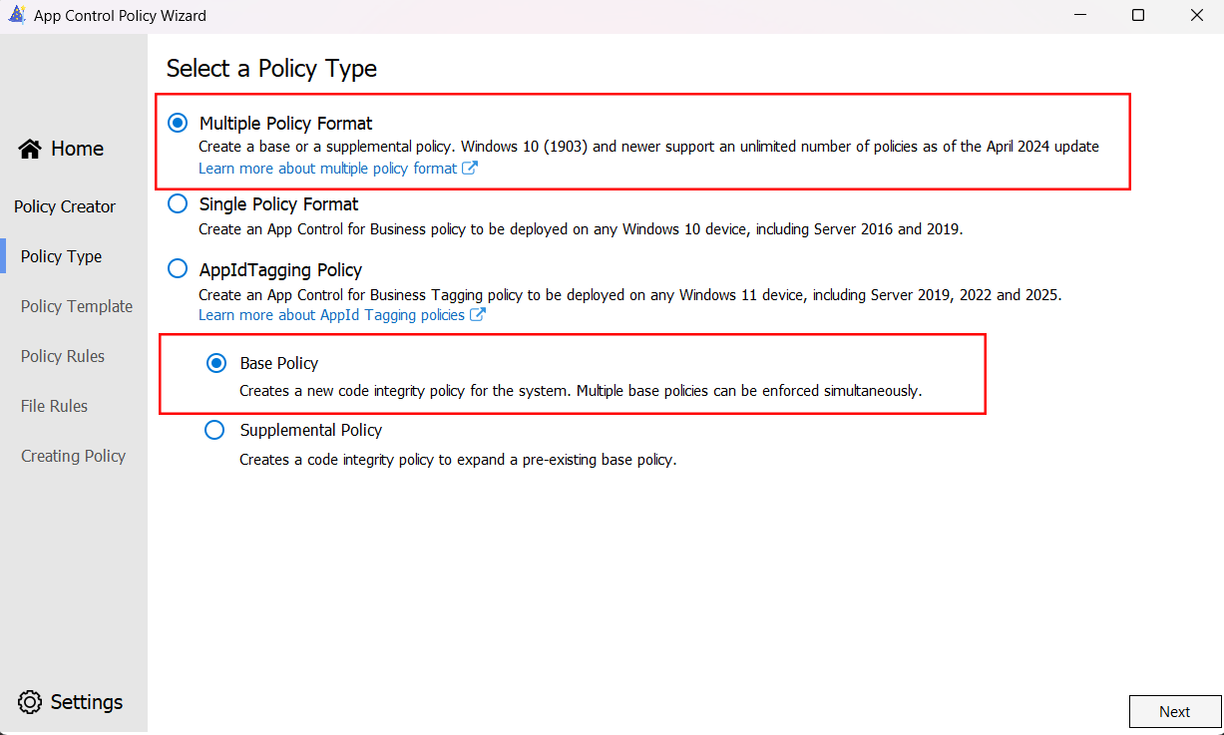Choose the Supplemental Policy radio button
This screenshot has width=1224, height=735.
[214, 430]
